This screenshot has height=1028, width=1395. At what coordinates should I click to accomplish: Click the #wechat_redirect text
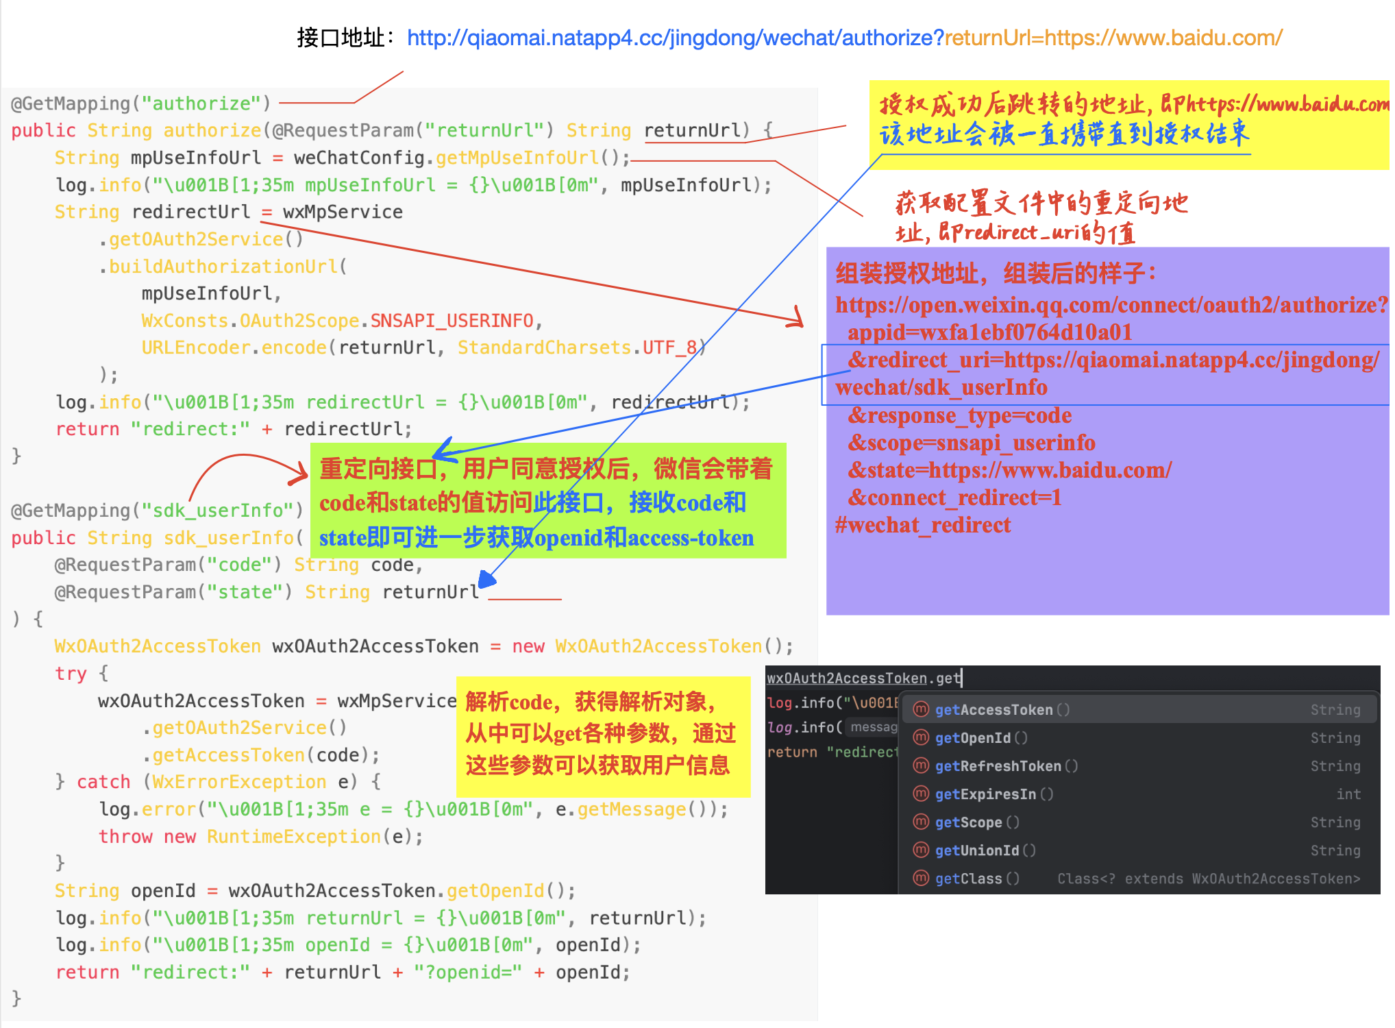tap(923, 524)
